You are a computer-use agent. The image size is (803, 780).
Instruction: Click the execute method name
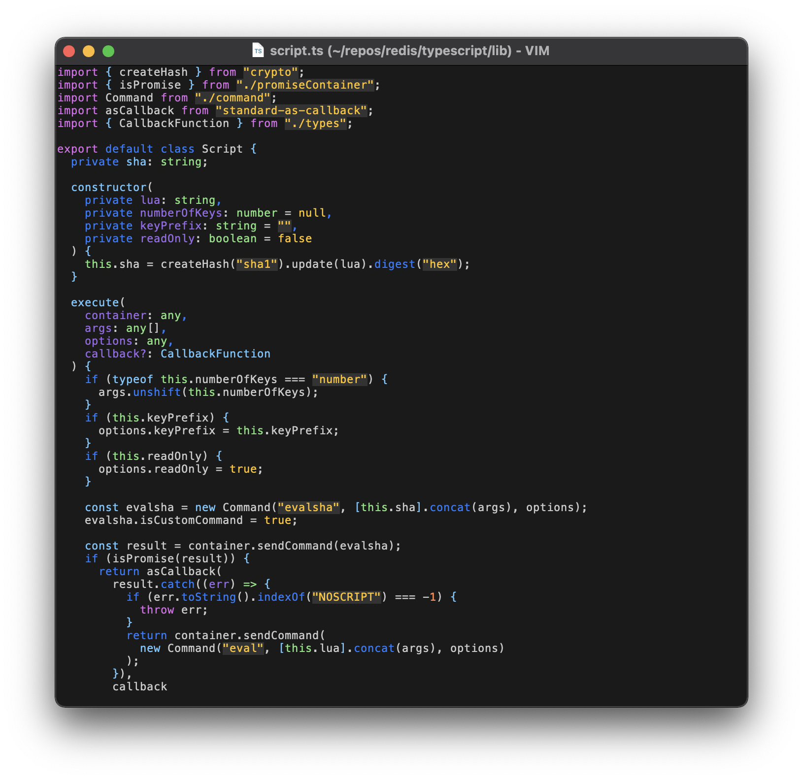95,303
